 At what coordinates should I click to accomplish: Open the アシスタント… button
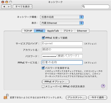tap(76, 97)
